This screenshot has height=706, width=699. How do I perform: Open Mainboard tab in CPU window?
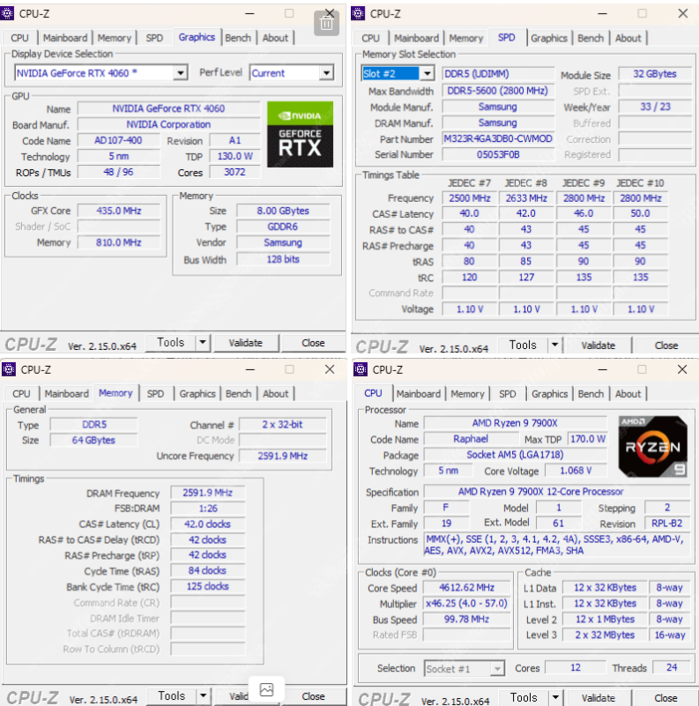coord(419,394)
